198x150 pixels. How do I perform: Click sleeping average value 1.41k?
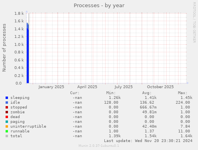(151, 98)
